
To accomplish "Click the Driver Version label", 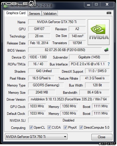I will (16, 100).
